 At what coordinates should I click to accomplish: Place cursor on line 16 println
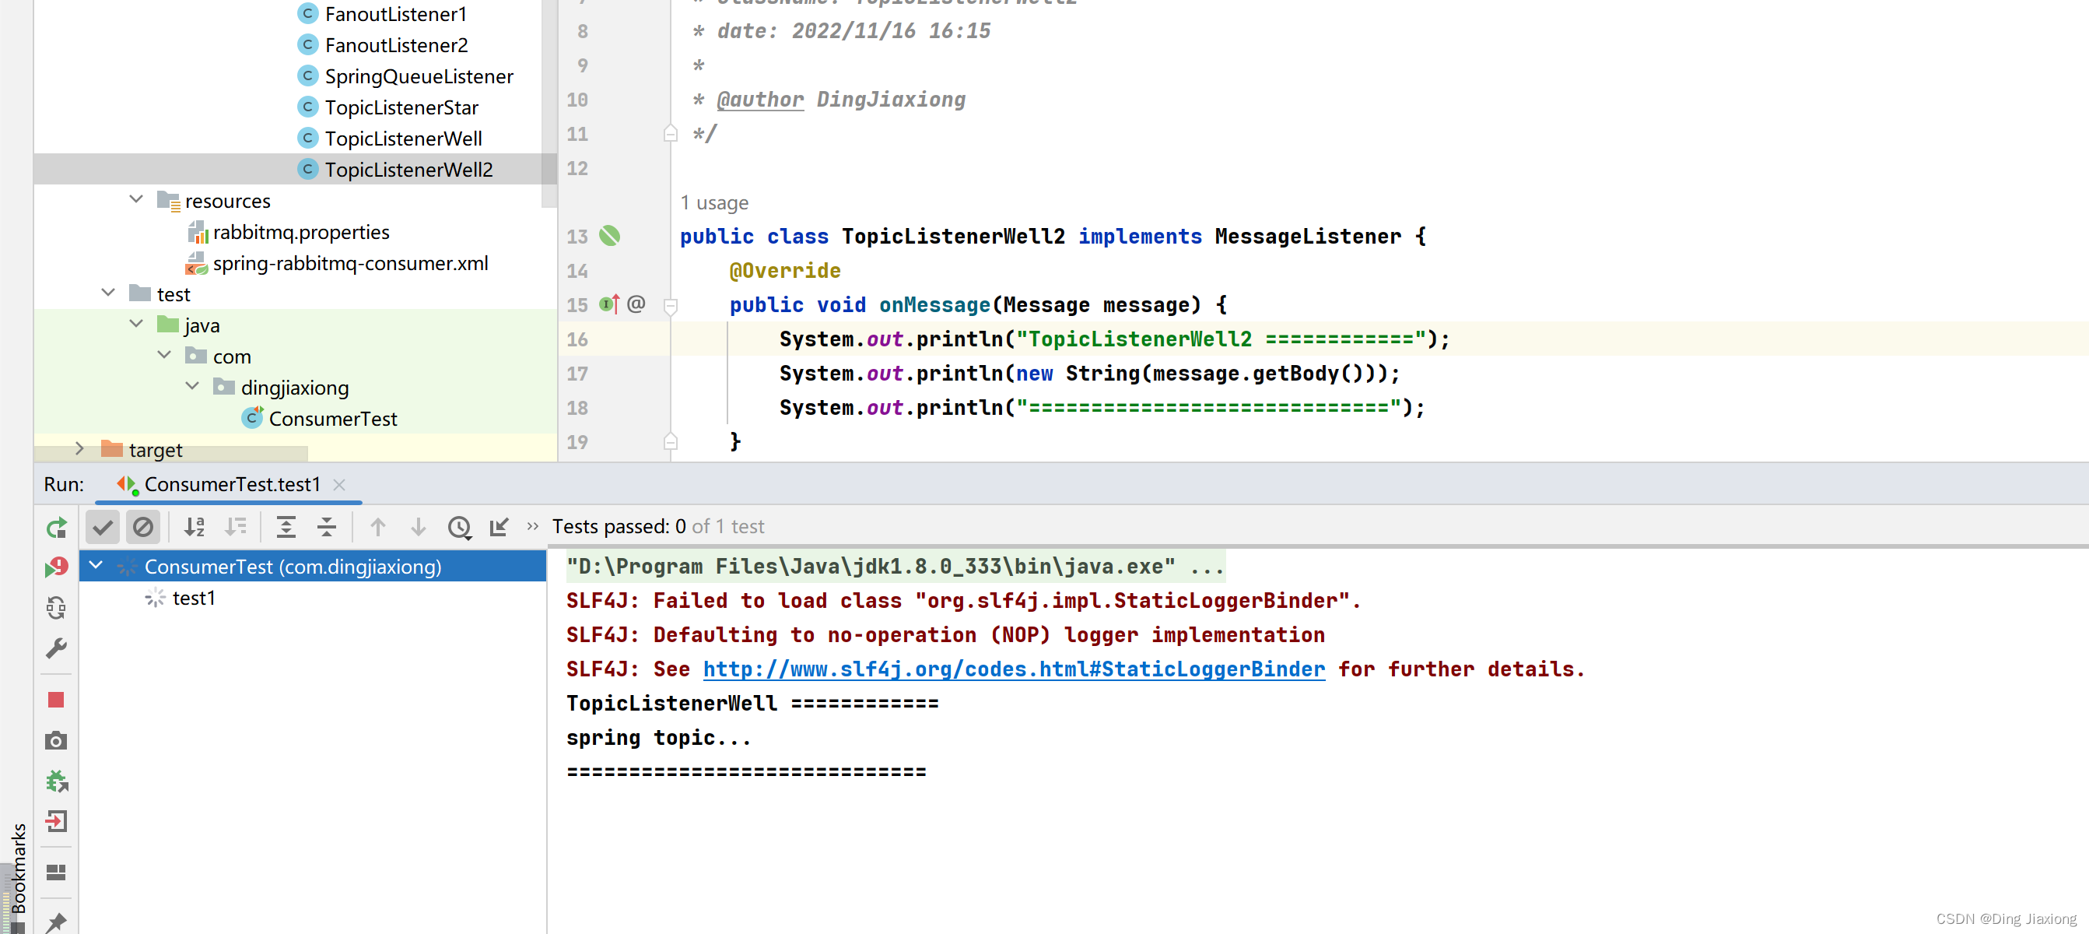[x=1113, y=339]
